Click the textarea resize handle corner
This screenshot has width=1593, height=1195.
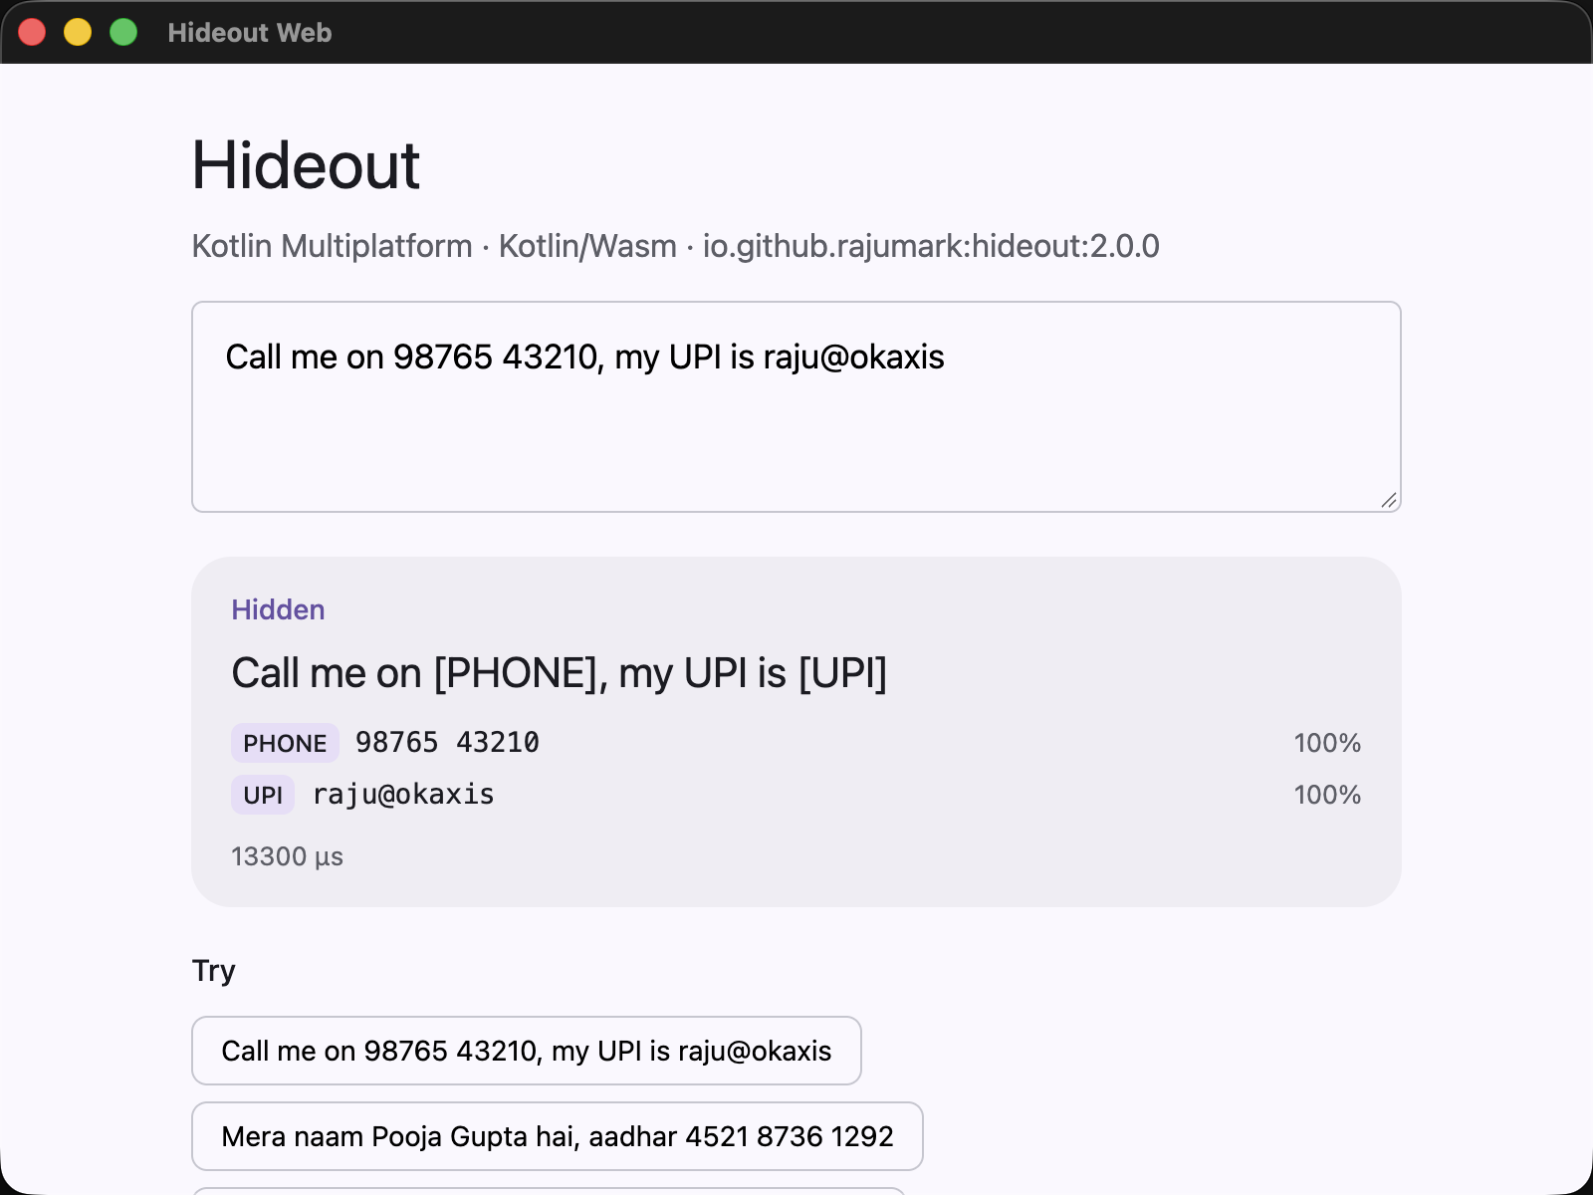(x=1389, y=500)
